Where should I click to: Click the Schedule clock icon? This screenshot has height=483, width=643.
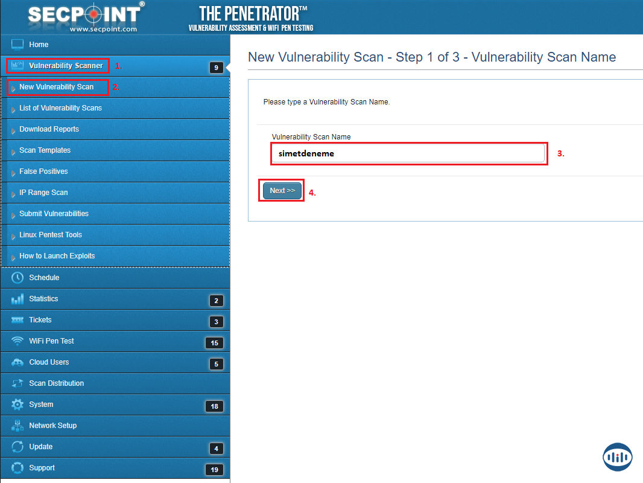point(17,278)
